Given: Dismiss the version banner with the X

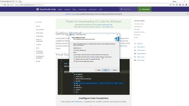Looking at the screenshot, I should [x=188, y=14].
